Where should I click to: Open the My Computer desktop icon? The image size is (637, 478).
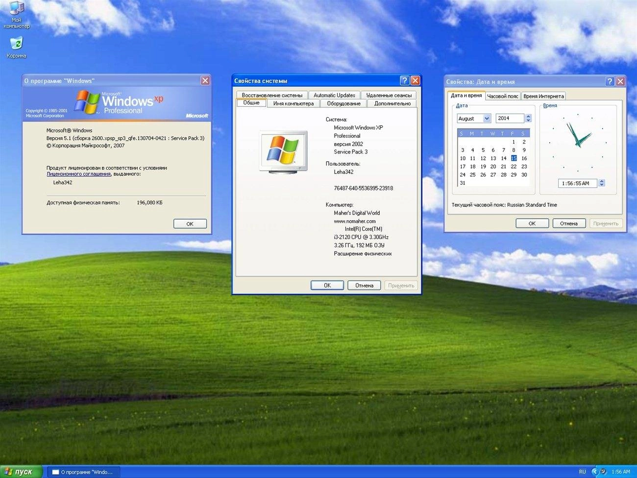[16, 15]
